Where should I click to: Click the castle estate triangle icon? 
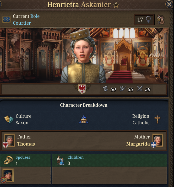pyautogui.click(x=84, y=119)
